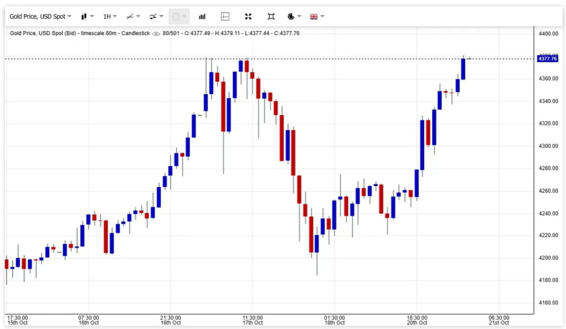Screen dimensions: 566x329
Task: Click the 4377.76 current price tag
Action: tap(547, 58)
